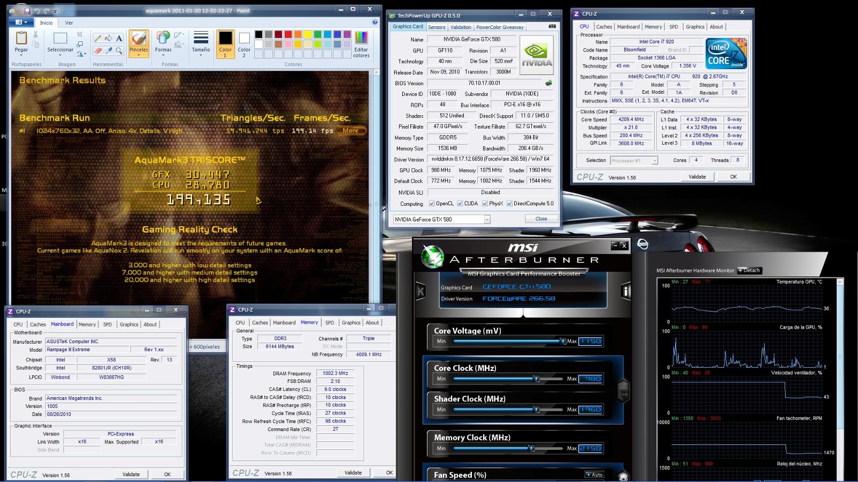Click the Pinceles brush icon in Paint
The image size is (858, 482).
point(138,38)
